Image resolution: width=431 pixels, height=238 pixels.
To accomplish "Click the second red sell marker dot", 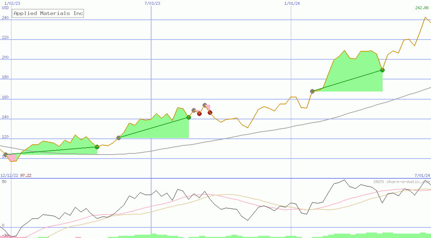I will [210, 113].
